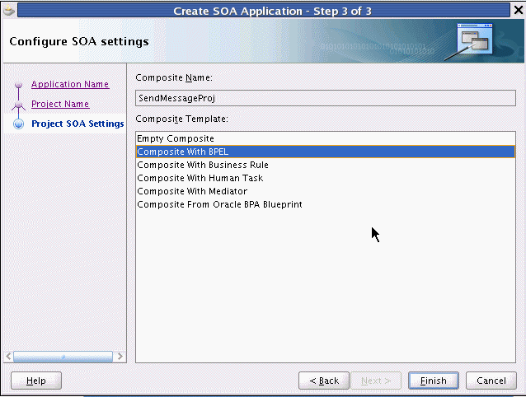Select Composite With Human Task template
This screenshot has width=526, height=397.
click(x=326, y=178)
